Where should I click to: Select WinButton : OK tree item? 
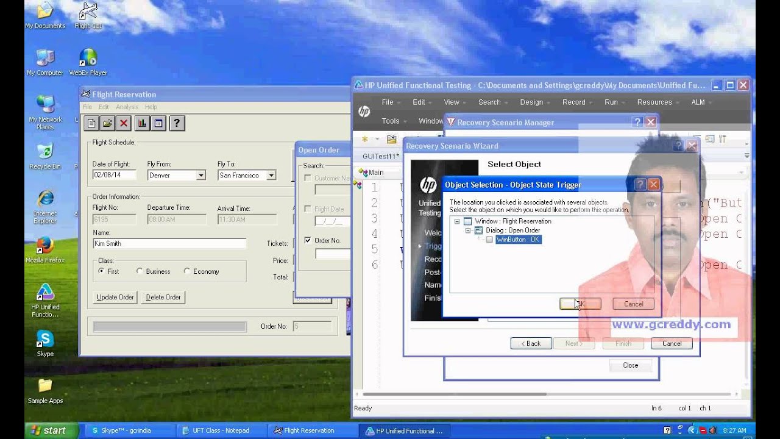[x=518, y=240]
